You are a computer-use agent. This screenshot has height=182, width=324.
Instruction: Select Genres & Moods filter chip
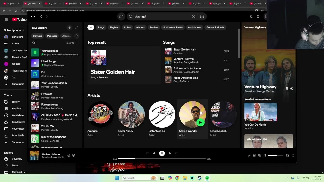(x=215, y=27)
